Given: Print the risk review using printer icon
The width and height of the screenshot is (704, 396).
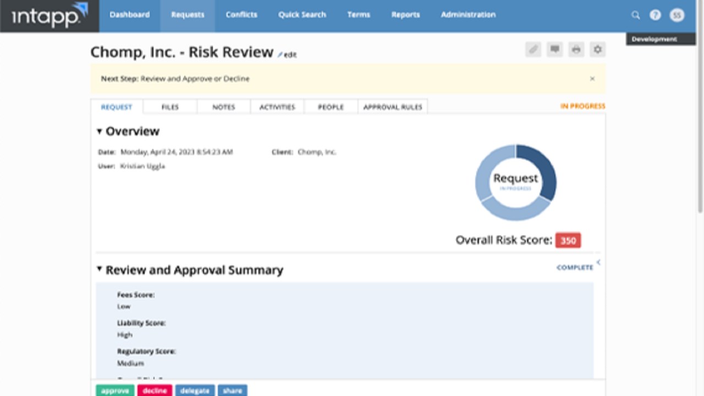Looking at the screenshot, I should 576,49.
